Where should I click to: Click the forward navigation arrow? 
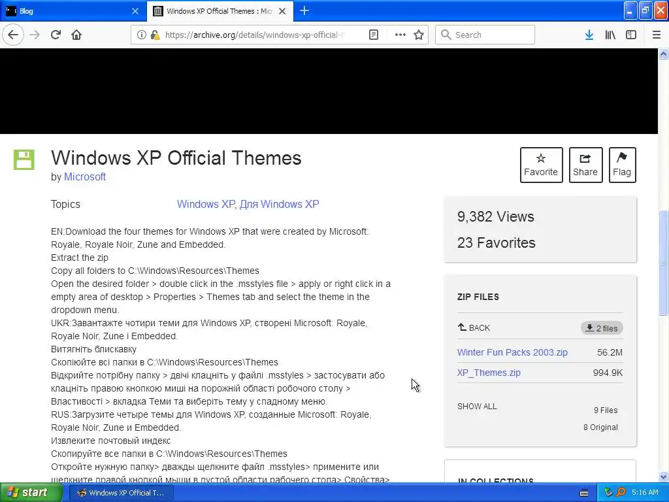click(x=35, y=35)
